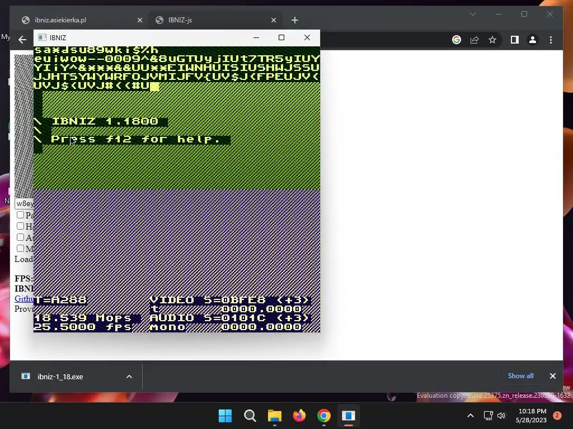Click the VIDEO S=0BFE8 status
573x429 pixels.
pyautogui.click(x=230, y=300)
